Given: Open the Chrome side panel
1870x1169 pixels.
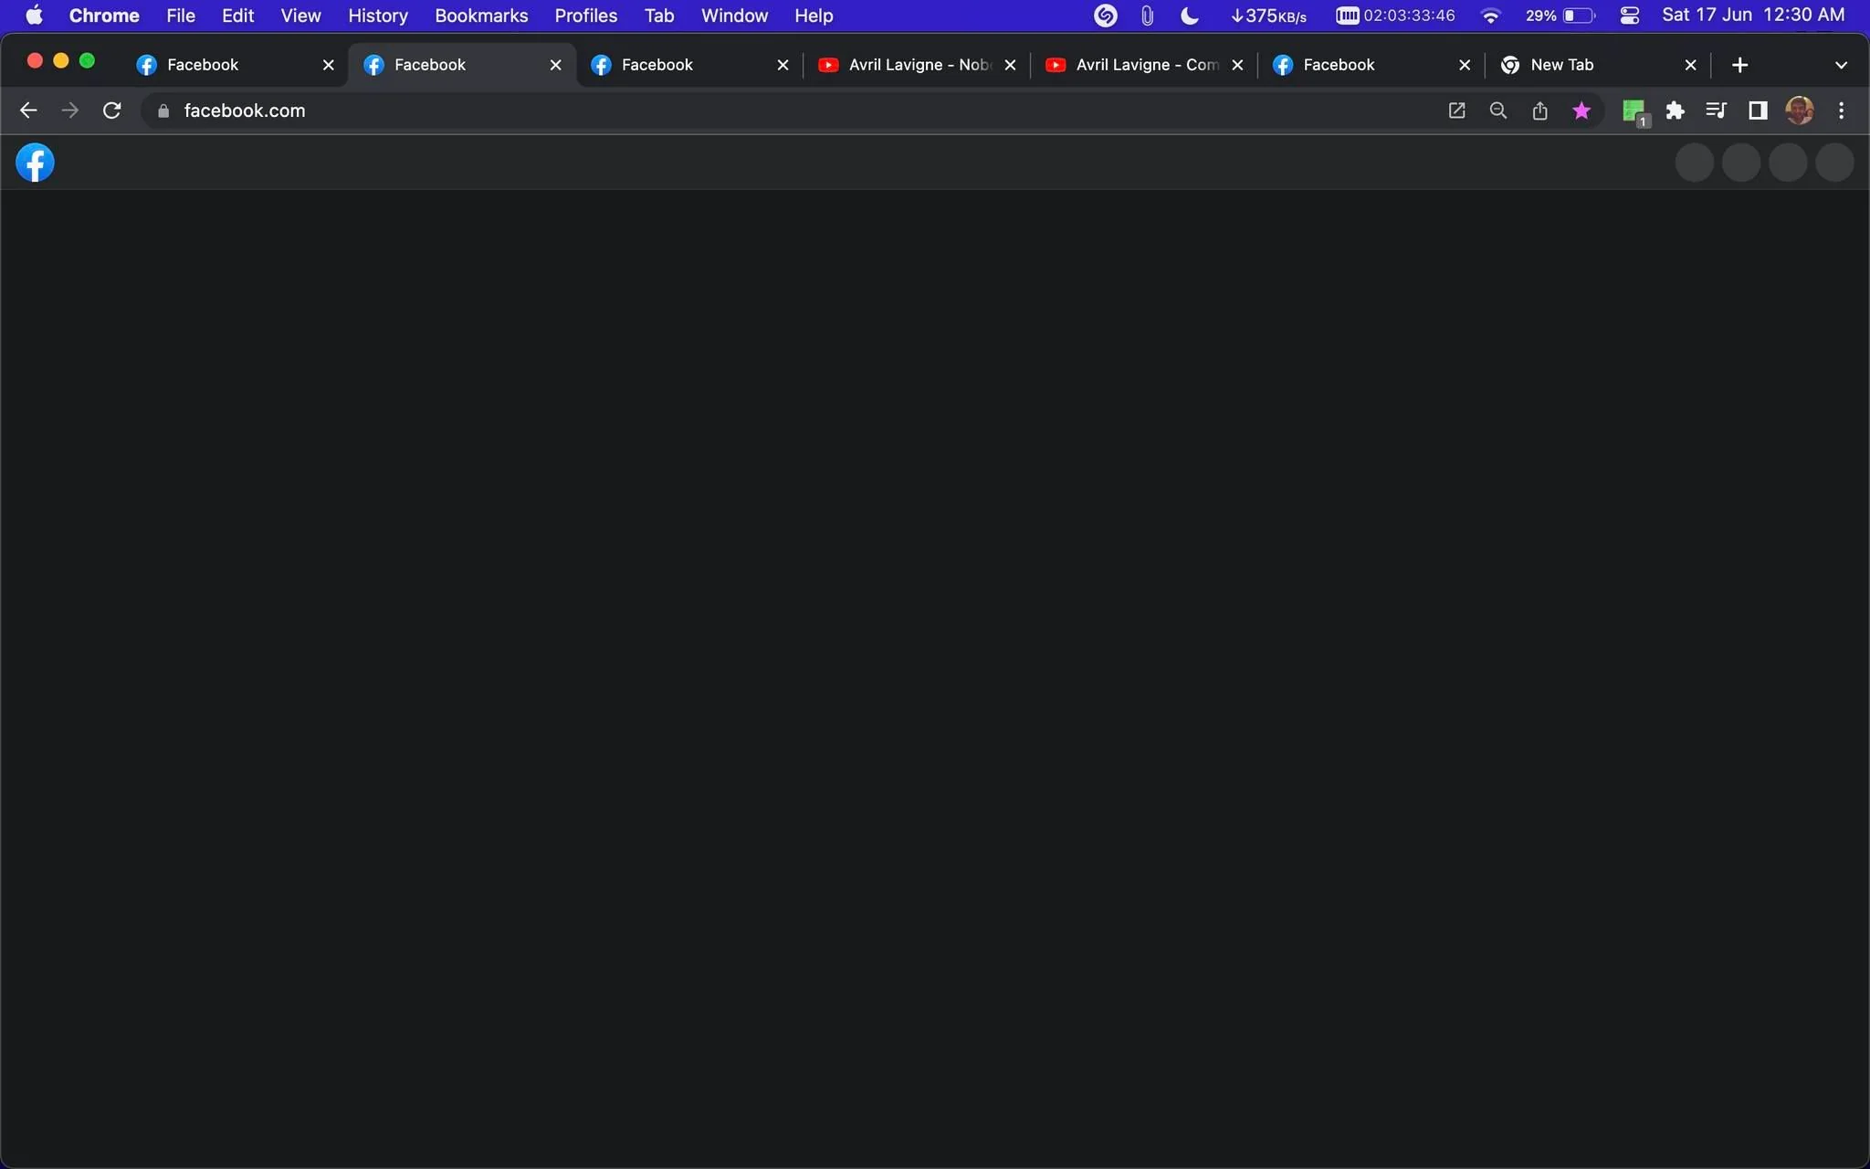Looking at the screenshot, I should tap(1758, 111).
